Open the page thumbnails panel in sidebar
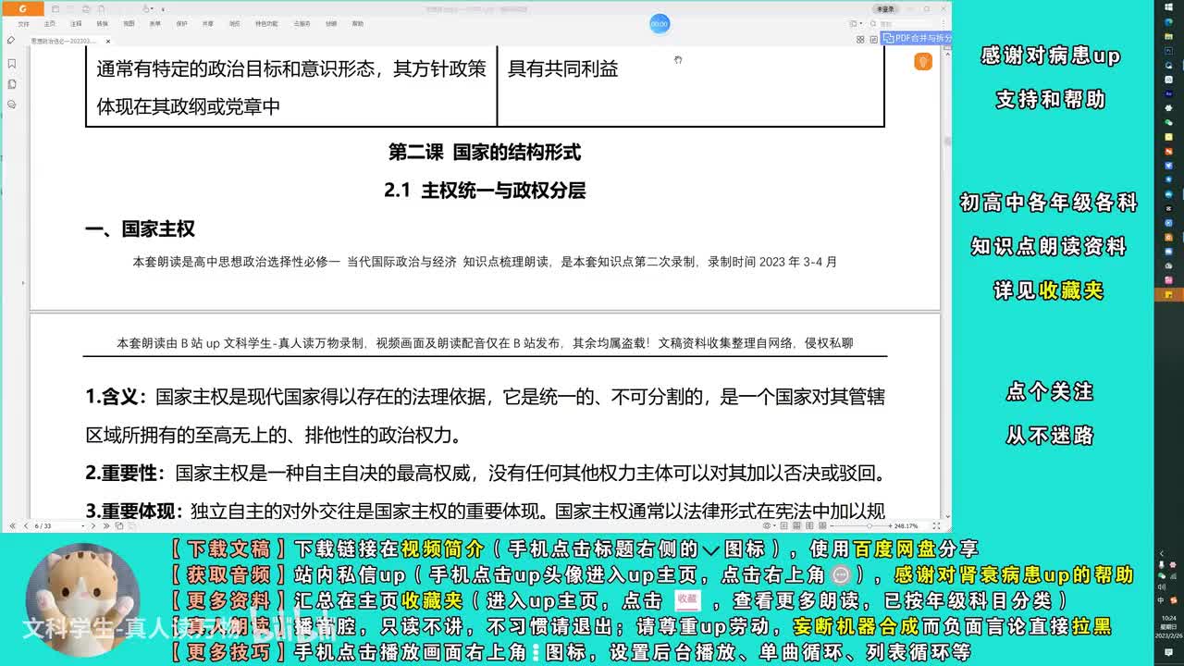 pyautogui.click(x=12, y=84)
